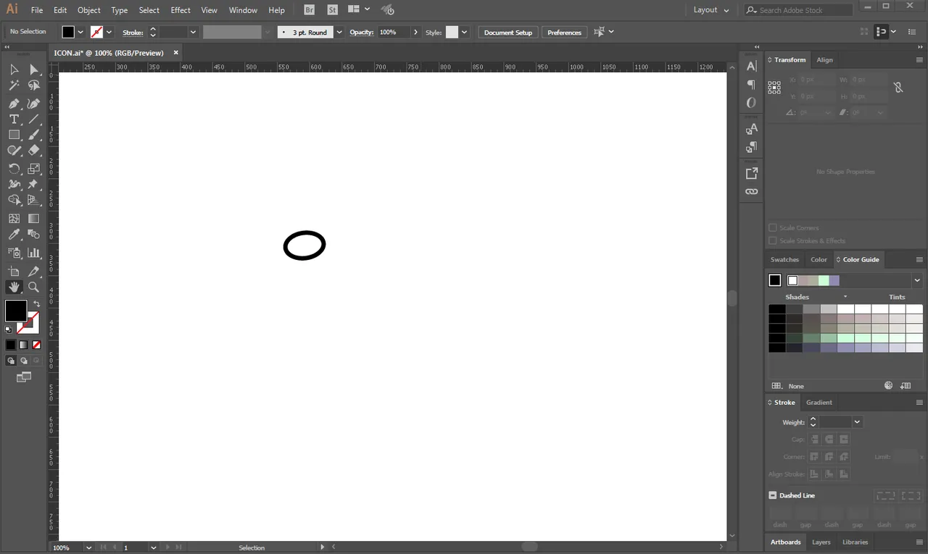The width and height of the screenshot is (928, 554).
Task: Select the Selection tool arrow
Action: pyautogui.click(x=14, y=70)
